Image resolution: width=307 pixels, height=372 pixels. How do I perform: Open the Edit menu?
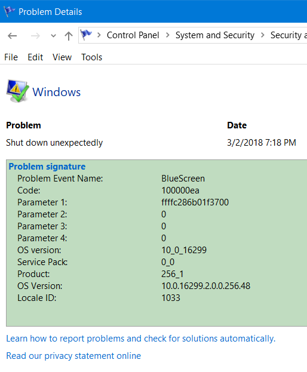coord(35,57)
